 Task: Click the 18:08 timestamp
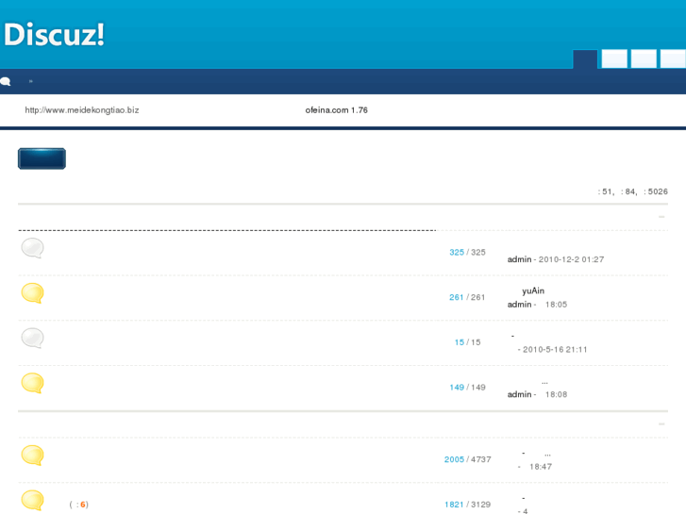[556, 394]
